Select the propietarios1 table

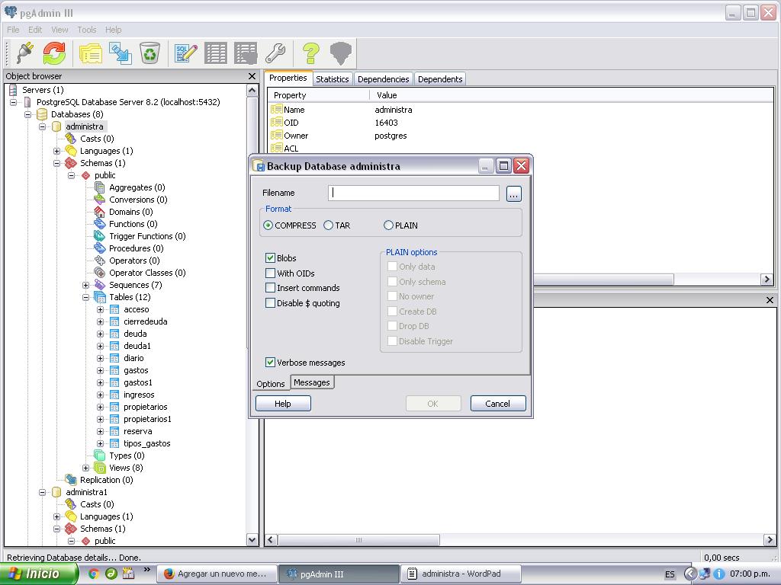(x=147, y=420)
